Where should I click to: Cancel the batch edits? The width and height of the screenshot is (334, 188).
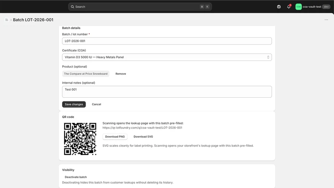pos(96,104)
